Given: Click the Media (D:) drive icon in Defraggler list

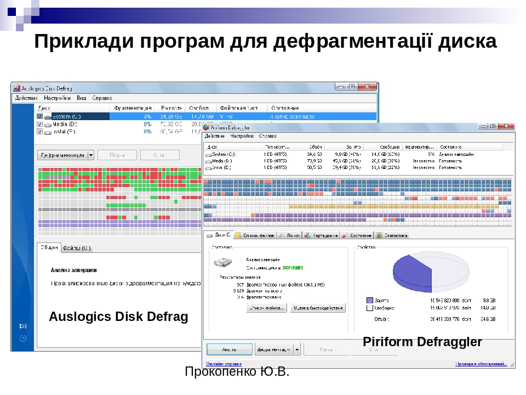Looking at the screenshot, I should (x=209, y=161).
